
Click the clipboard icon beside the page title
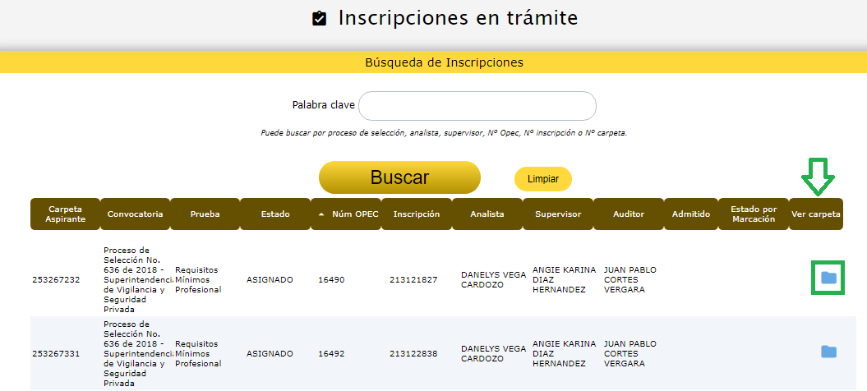320,19
